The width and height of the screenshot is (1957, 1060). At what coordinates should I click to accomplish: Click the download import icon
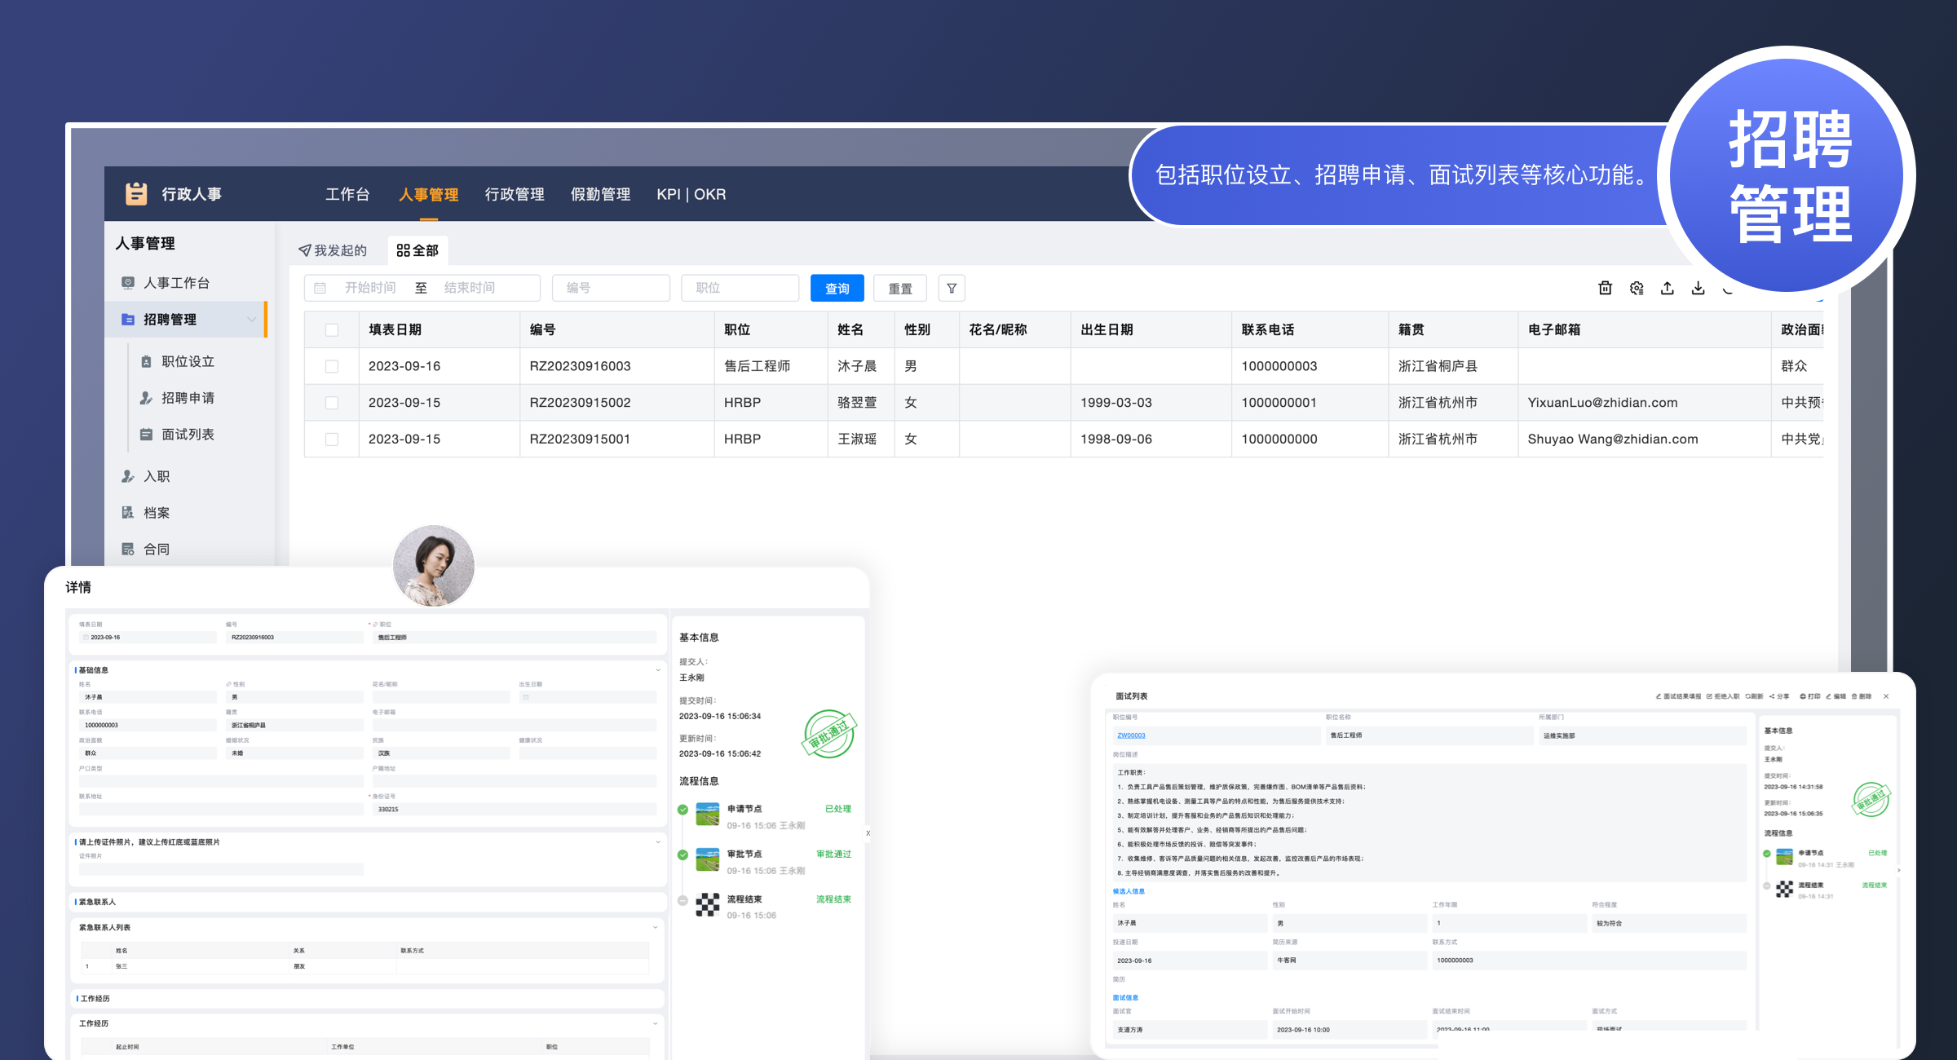pos(1698,288)
